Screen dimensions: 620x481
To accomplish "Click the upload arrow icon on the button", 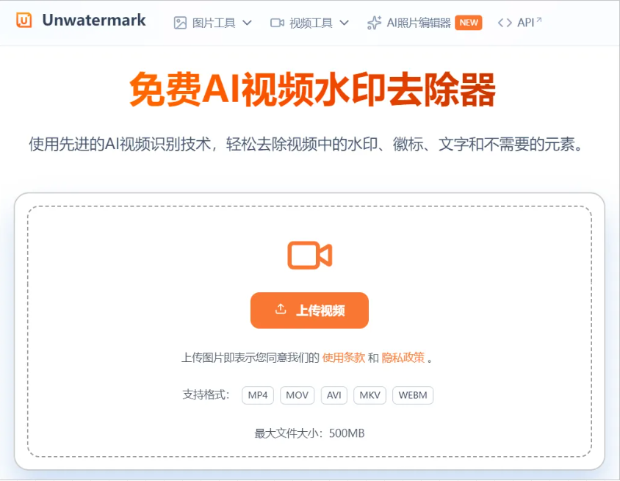I will pos(279,310).
